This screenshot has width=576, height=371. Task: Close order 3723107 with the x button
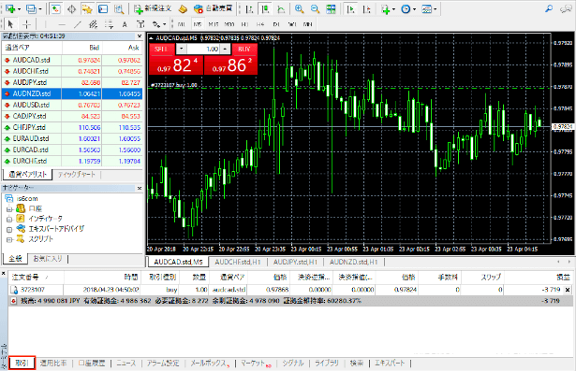[x=568, y=290]
